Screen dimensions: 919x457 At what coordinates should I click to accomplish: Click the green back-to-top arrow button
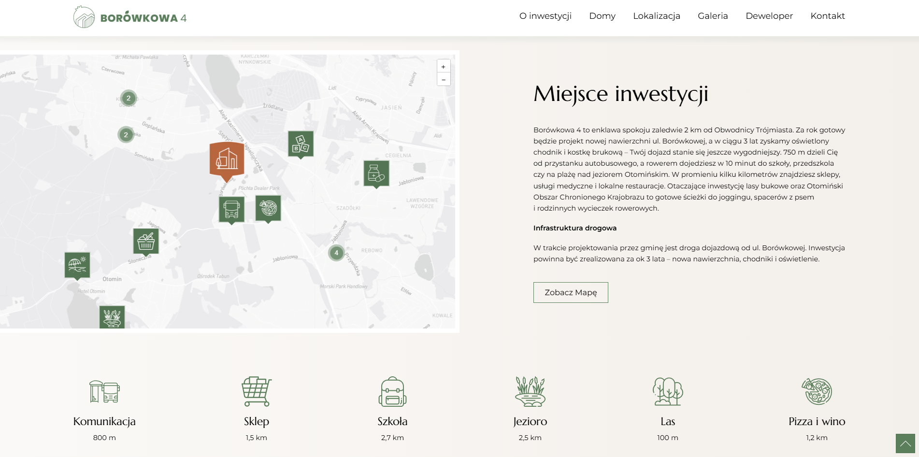(x=905, y=443)
